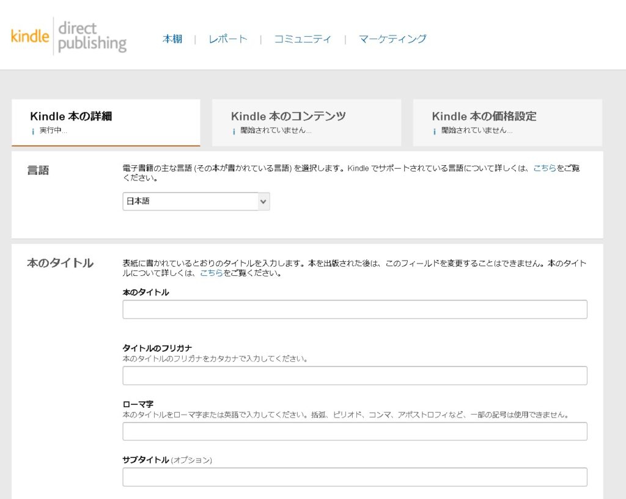Open the コミュニティ link
This screenshot has height=499, width=626.
pyautogui.click(x=303, y=39)
